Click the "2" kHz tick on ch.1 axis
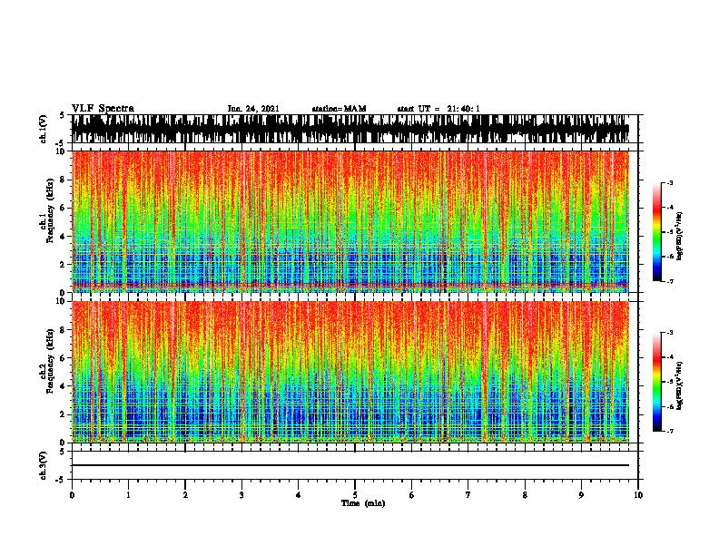 64,264
